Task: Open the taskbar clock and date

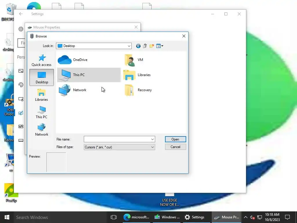Action: (272, 217)
